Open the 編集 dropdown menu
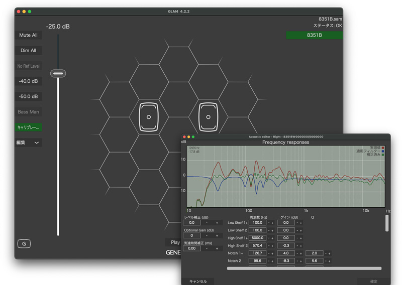This screenshot has height=285, width=402. 28,143
